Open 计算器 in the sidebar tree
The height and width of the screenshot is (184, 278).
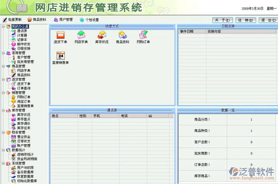click(x=22, y=36)
